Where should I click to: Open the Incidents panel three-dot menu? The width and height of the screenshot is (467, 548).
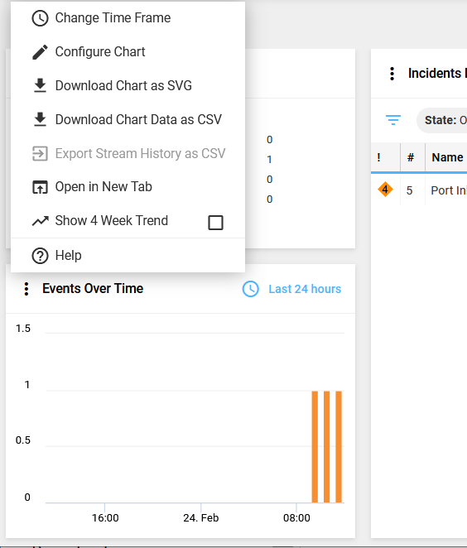click(x=392, y=74)
